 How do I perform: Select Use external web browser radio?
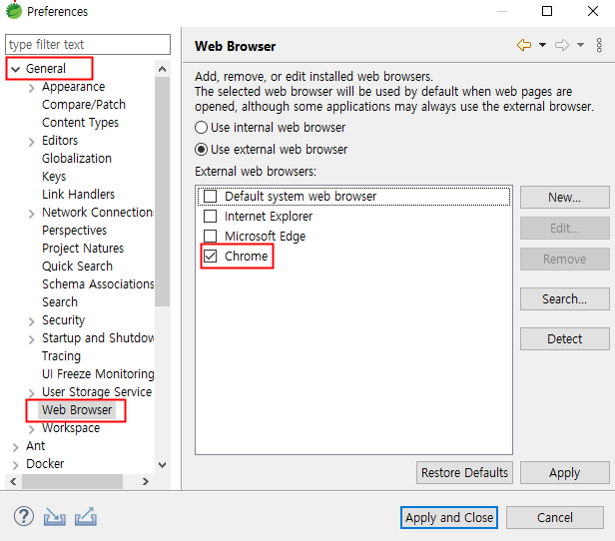202,150
